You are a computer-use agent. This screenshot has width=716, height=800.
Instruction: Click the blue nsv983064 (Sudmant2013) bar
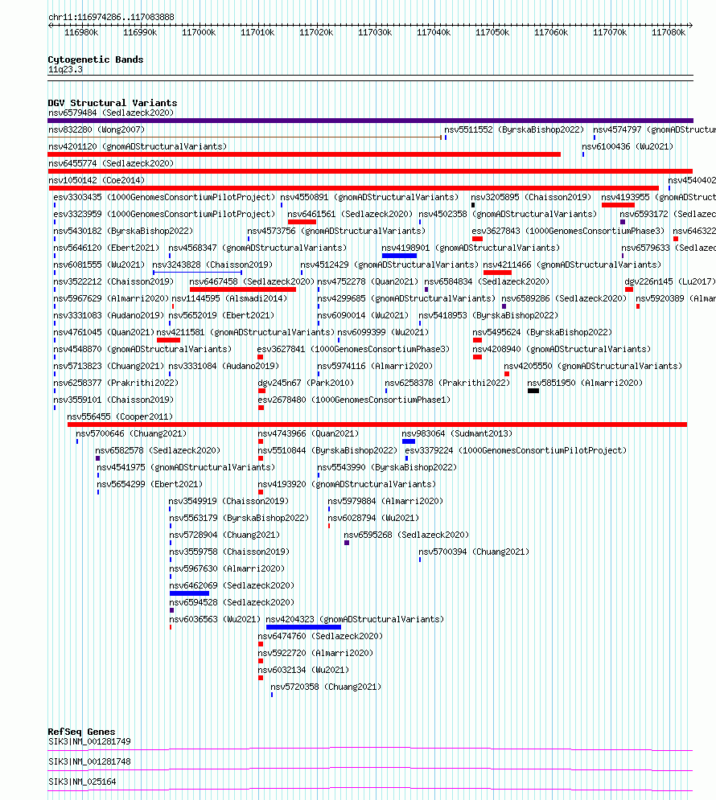[x=408, y=441]
